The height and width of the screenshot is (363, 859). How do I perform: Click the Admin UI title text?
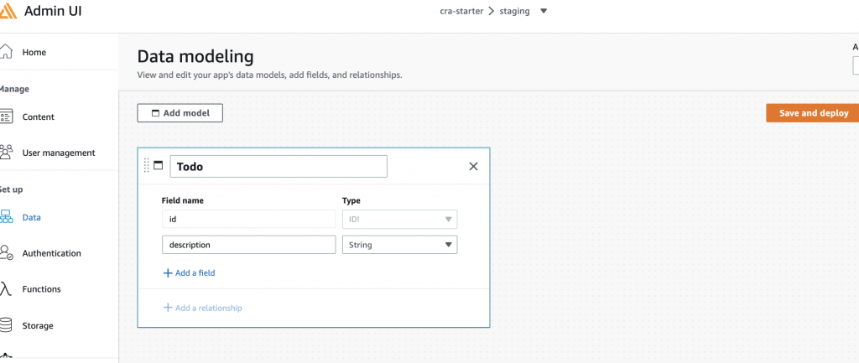[x=53, y=11]
